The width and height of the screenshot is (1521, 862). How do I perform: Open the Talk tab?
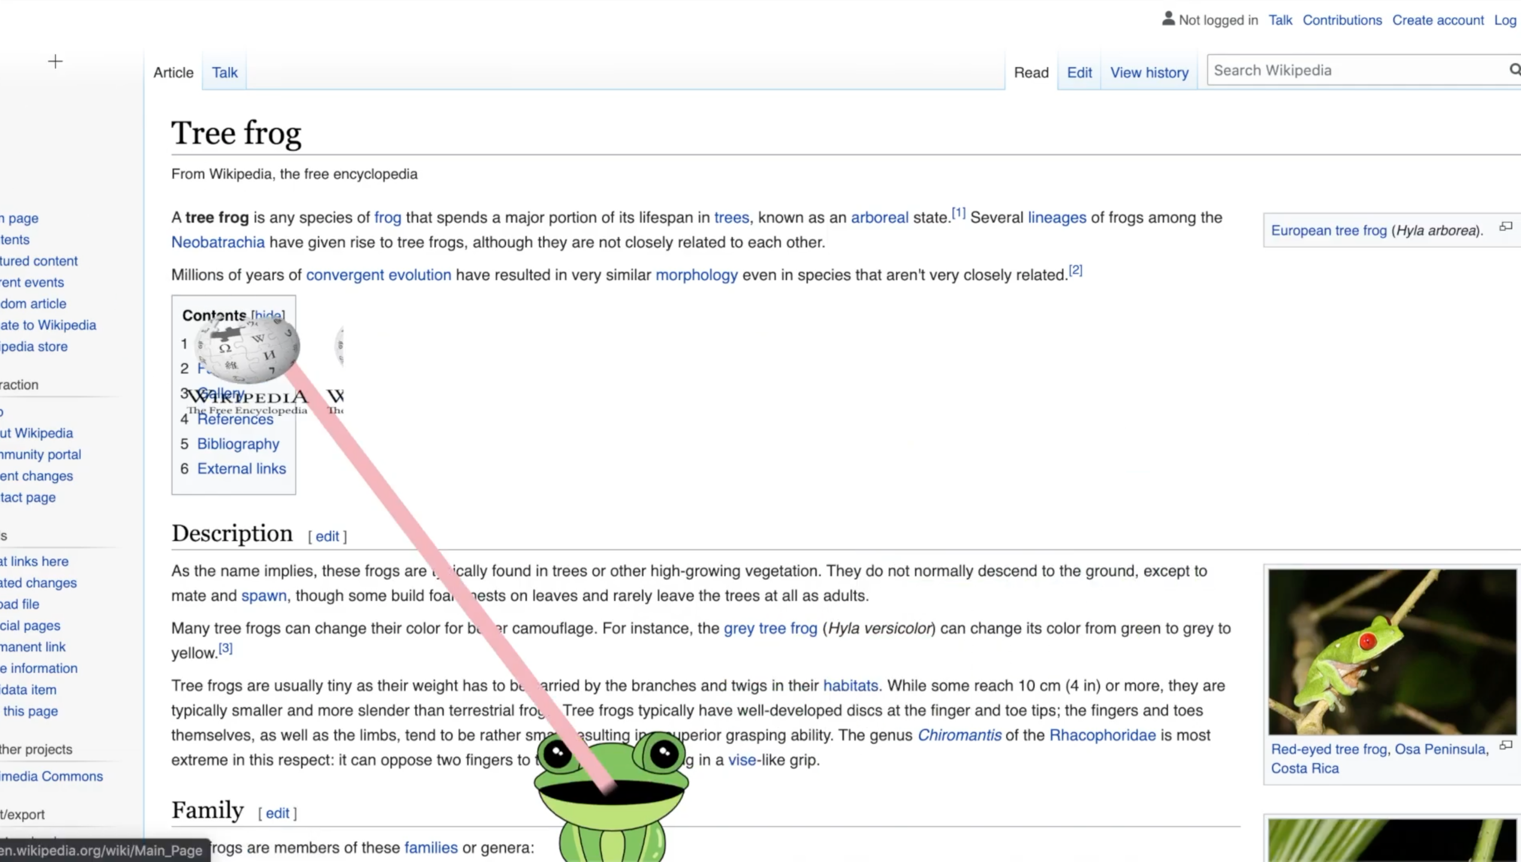click(225, 72)
